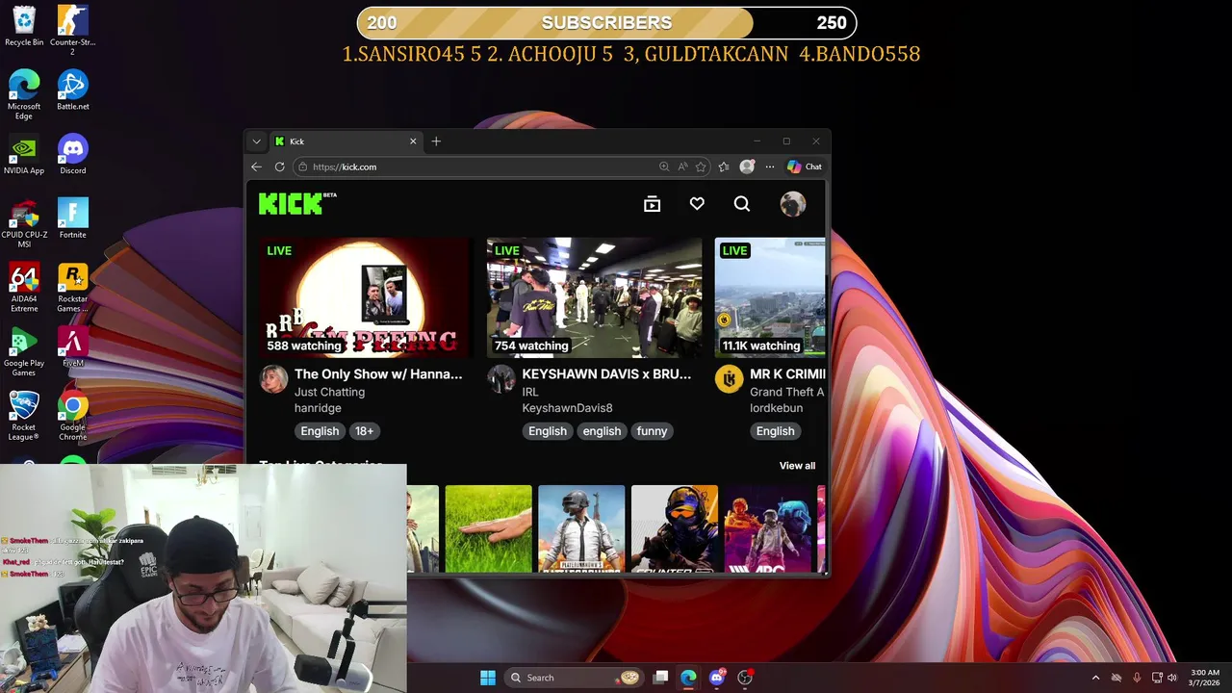Open hanridge channel name

[318, 408]
